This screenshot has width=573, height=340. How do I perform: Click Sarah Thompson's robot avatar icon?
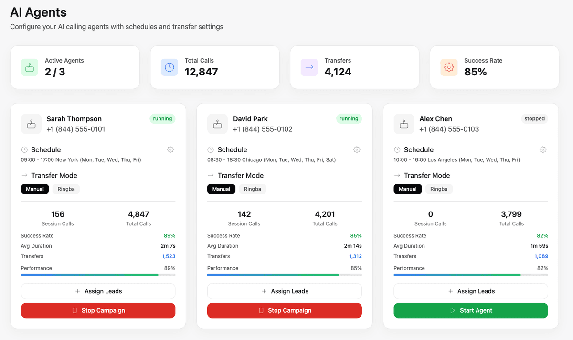click(31, 124)
